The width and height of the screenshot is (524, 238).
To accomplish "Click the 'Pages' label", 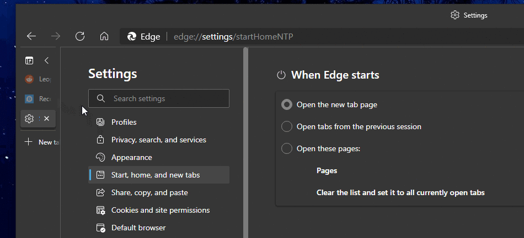I will (x=327, y=171).
